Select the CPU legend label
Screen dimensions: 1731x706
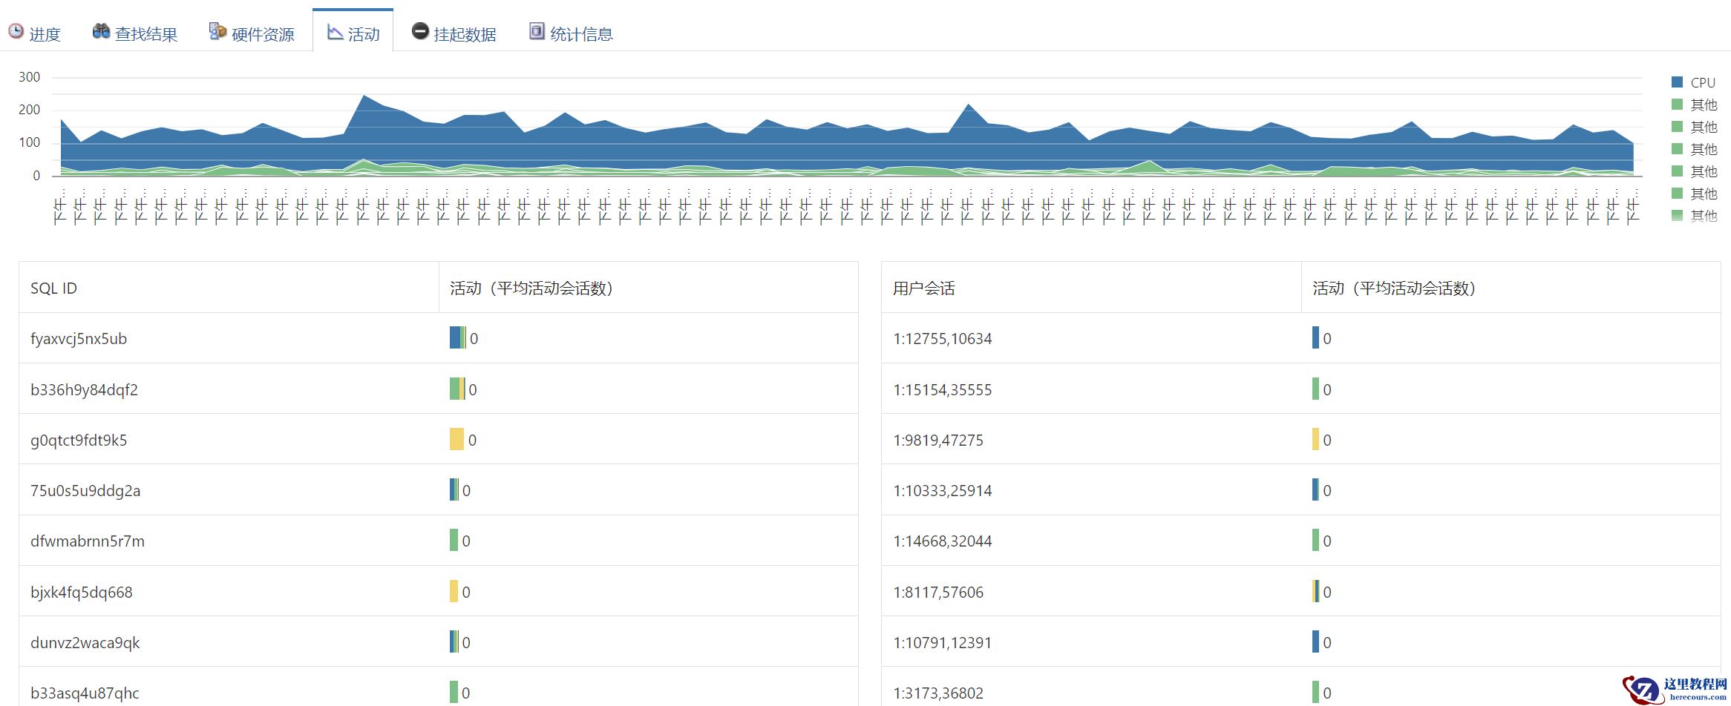click(x=1703, y=82)
